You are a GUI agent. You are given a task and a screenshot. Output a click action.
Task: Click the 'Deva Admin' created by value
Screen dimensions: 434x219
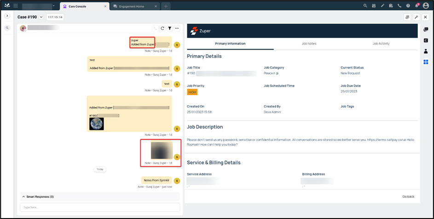pos(272,112)
